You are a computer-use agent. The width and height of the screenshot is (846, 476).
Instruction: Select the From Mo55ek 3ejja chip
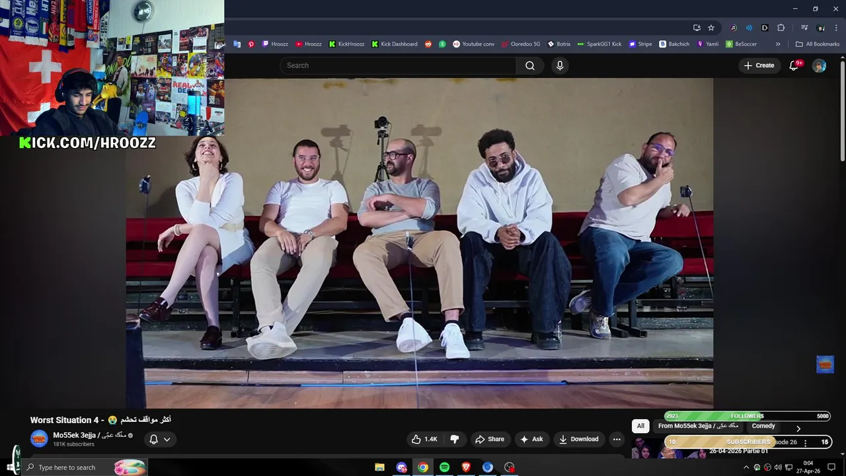(x=698, y=426)
